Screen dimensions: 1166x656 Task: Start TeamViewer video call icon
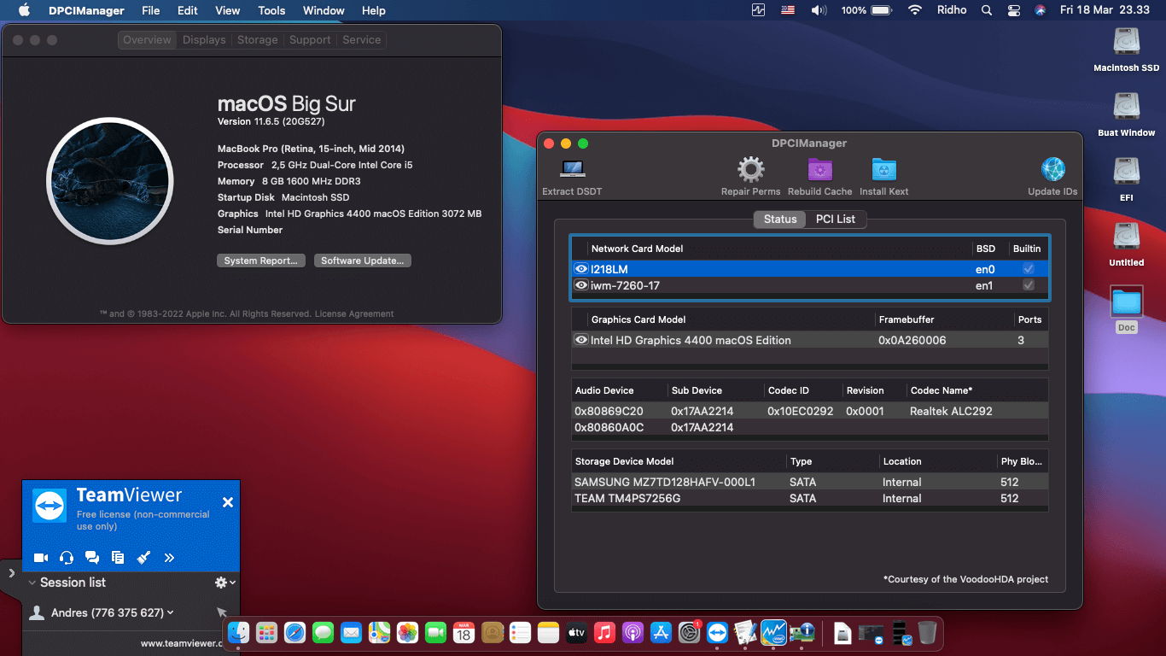[41, 558]
